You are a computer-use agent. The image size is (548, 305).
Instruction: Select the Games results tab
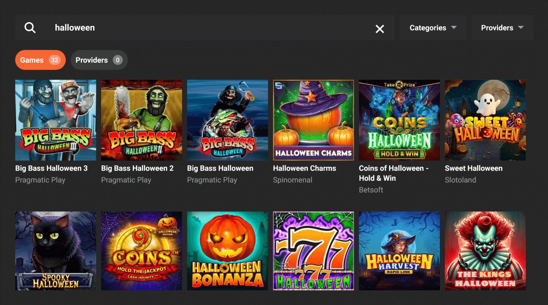pos(40,60)
